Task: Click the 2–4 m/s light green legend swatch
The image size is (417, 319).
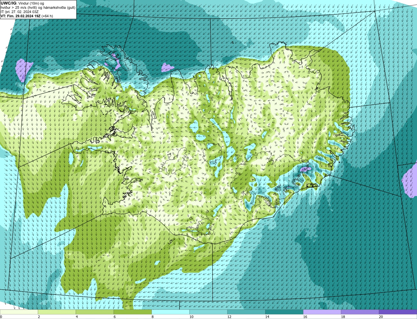Action: pyautogui.click(x=57, y=312)
